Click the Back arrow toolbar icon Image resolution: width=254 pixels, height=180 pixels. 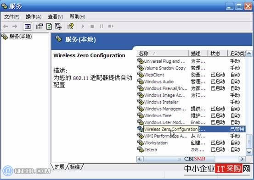tap(6, 27)
